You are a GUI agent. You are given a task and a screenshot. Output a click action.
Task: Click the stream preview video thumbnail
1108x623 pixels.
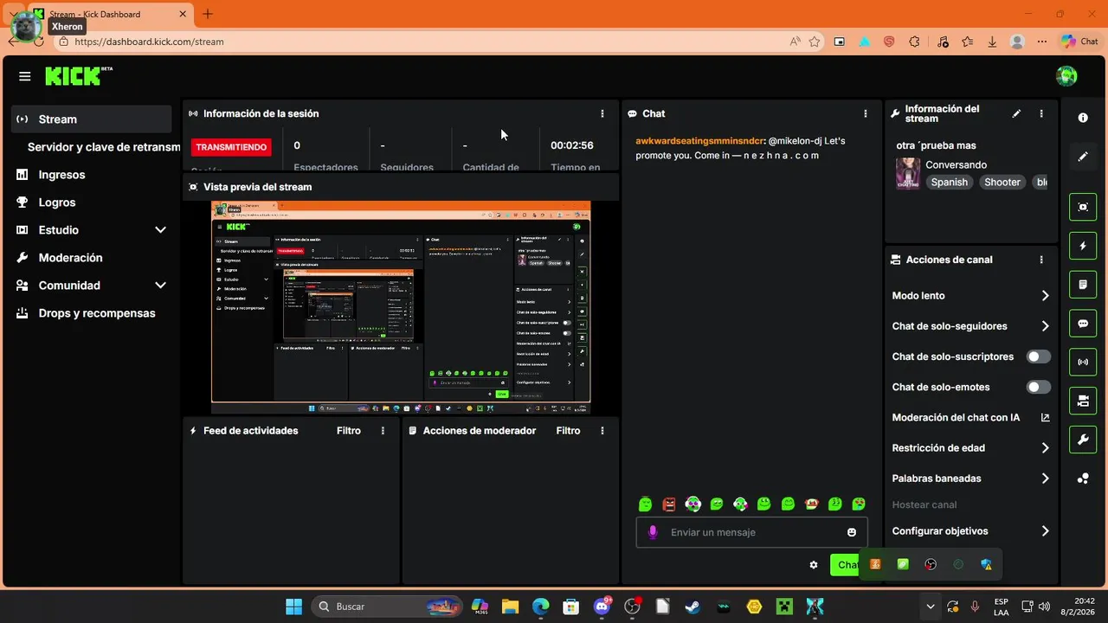[401, 307]
